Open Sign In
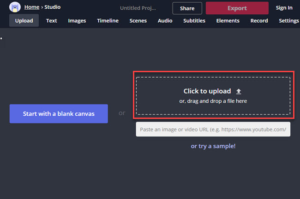This screenshot has height=199, width=300. (284, 8)
